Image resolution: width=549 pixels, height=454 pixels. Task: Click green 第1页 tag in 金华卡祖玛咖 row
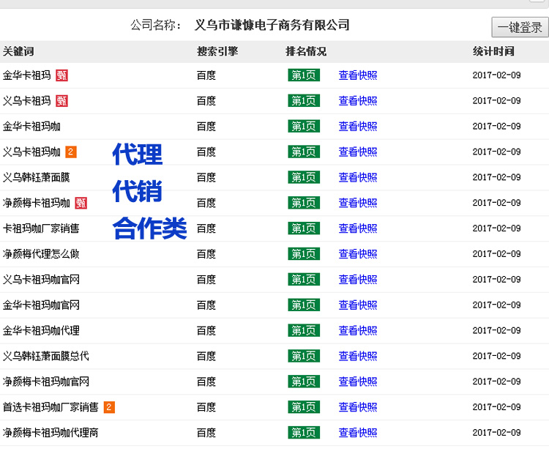point(304,127)
